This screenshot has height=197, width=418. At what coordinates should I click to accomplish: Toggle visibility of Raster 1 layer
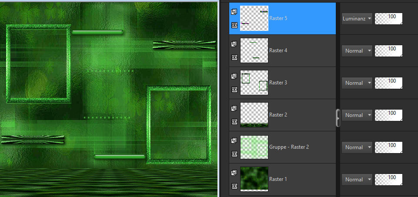234,186
